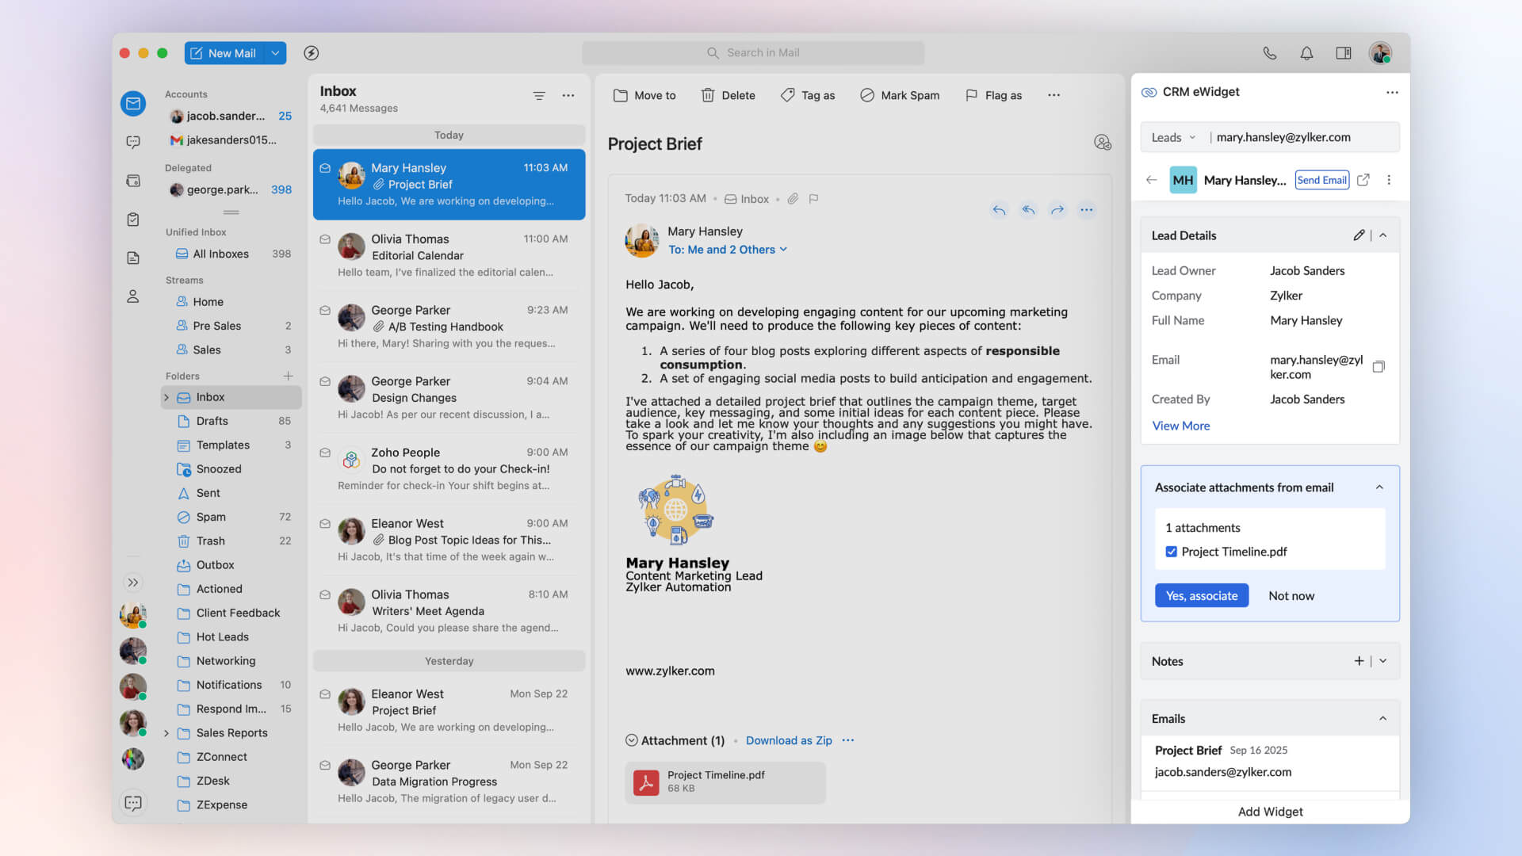Open lead record in new window icon

click(x=1363, y=180)
